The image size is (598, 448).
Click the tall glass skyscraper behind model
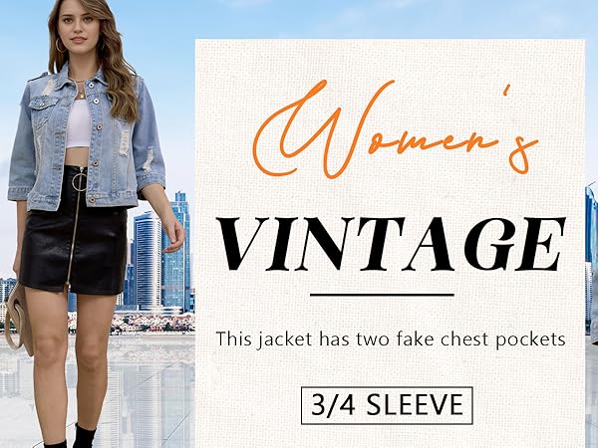click(175, 253)
